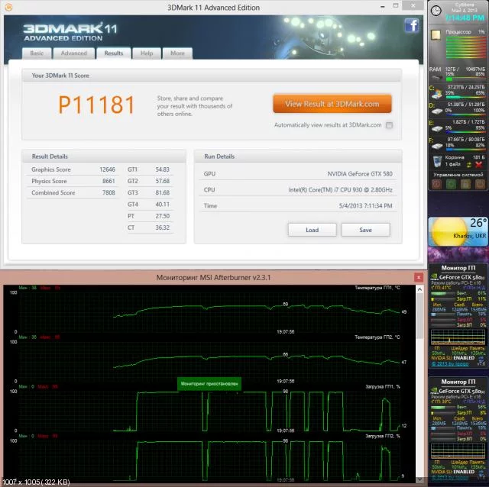Close the MSI Afterburner monitoring window
The height and width of the screenshot is (487, 489).
[x=419, y=277]
